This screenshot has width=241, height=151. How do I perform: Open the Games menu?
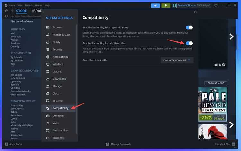point(39,5)
